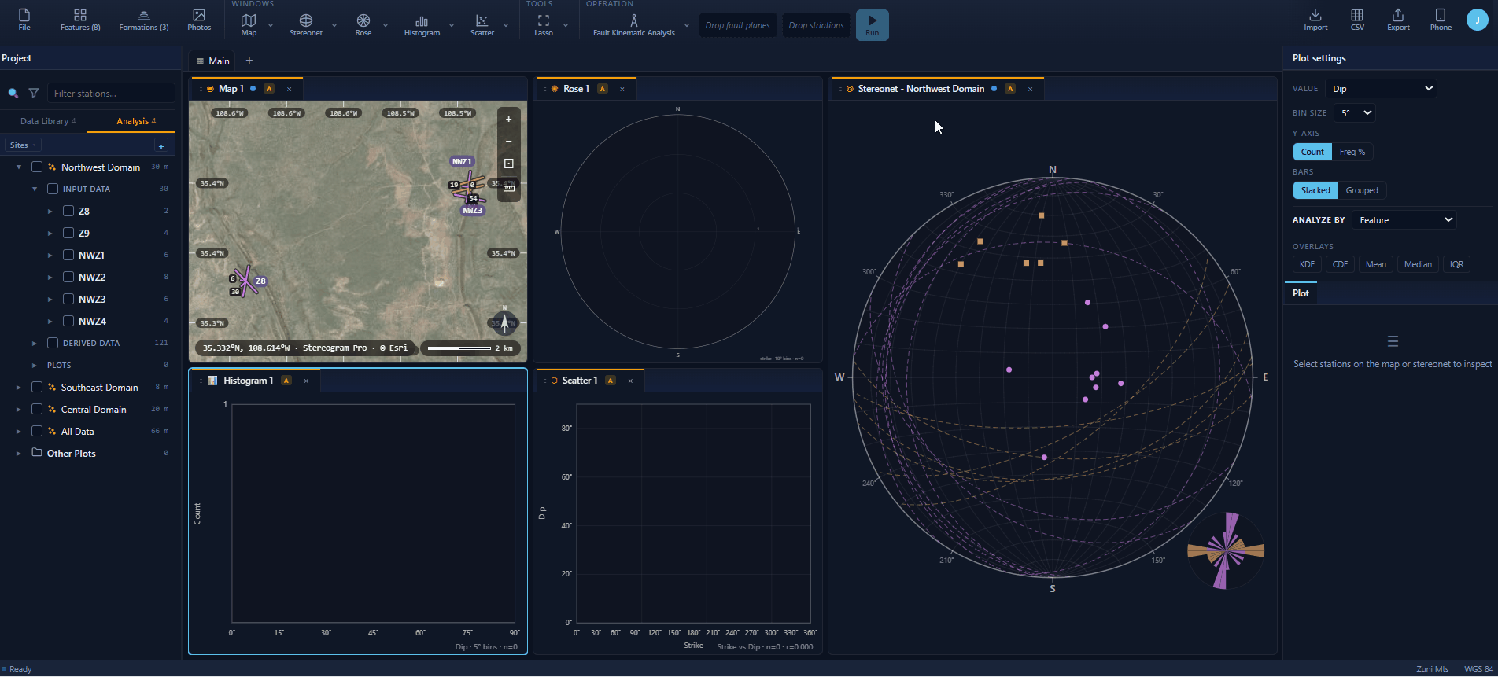Select the Map 1 panel tab
This screenshot has width=1498, height=677.
pyautogui.click(x=247, y=89)
